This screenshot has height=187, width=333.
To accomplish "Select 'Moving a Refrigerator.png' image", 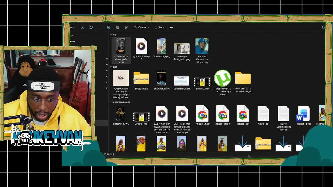I will pyautogui.click(x=182, y=51).
